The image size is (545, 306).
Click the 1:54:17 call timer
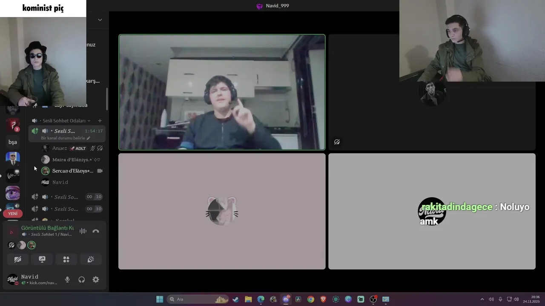click(94, 131)
